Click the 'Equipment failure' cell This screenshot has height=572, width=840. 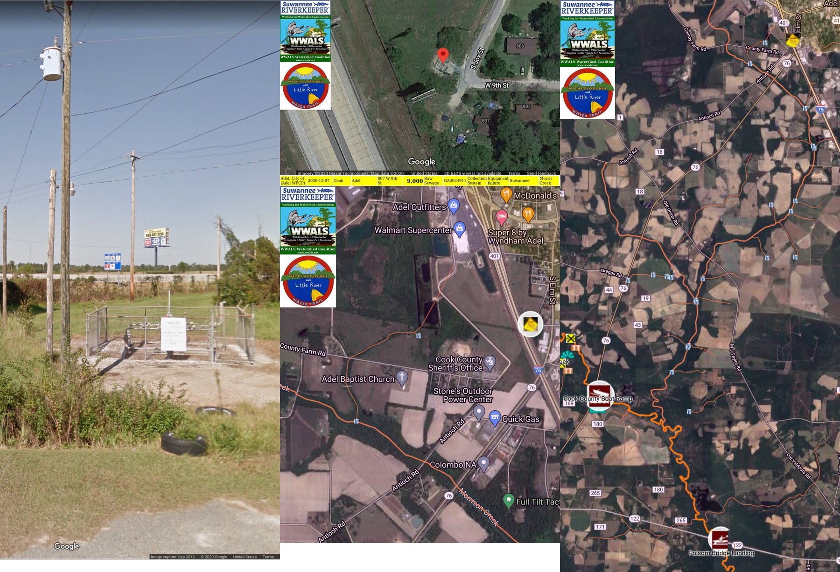(498, 181)
